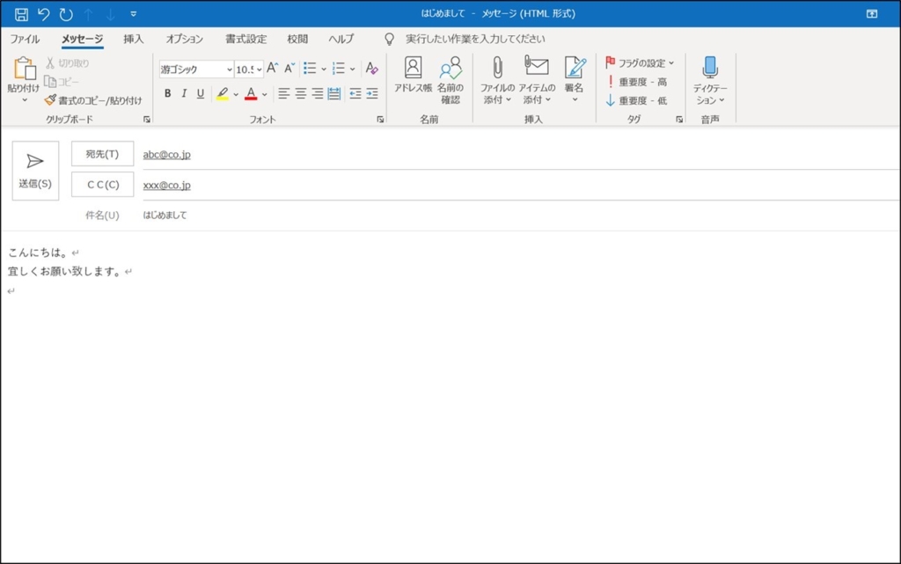901x564 pixels.
Task: Click the Save icon in title bar
Action: [21, 14]
